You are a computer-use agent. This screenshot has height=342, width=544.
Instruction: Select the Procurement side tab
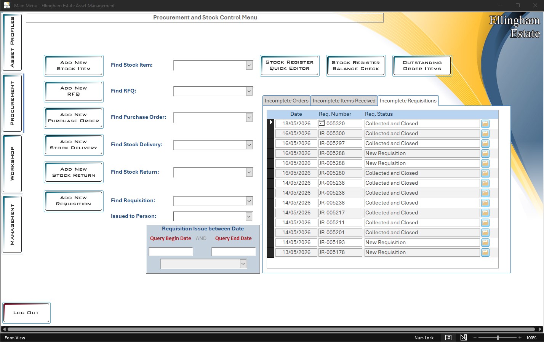pyautogui.click(x=12, y=103)
